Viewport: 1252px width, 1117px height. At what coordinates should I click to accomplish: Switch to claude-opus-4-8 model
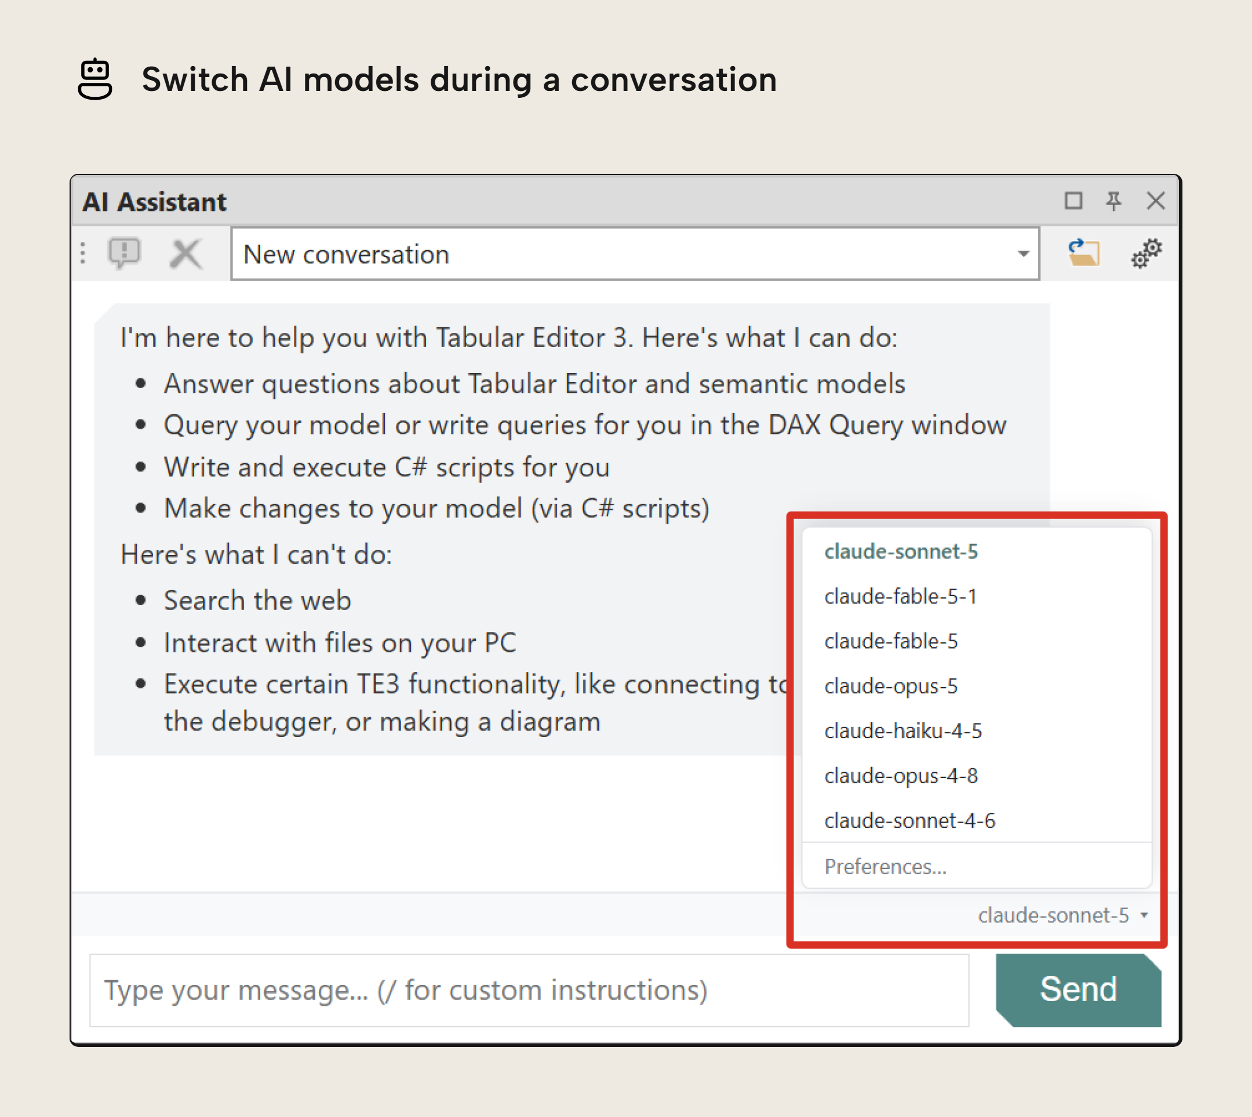[x=976, y=775]
